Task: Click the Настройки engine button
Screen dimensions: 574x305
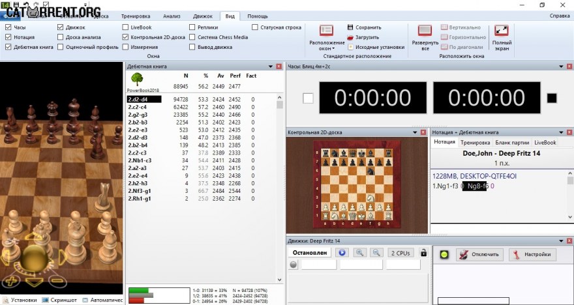Action: point(532,255)
